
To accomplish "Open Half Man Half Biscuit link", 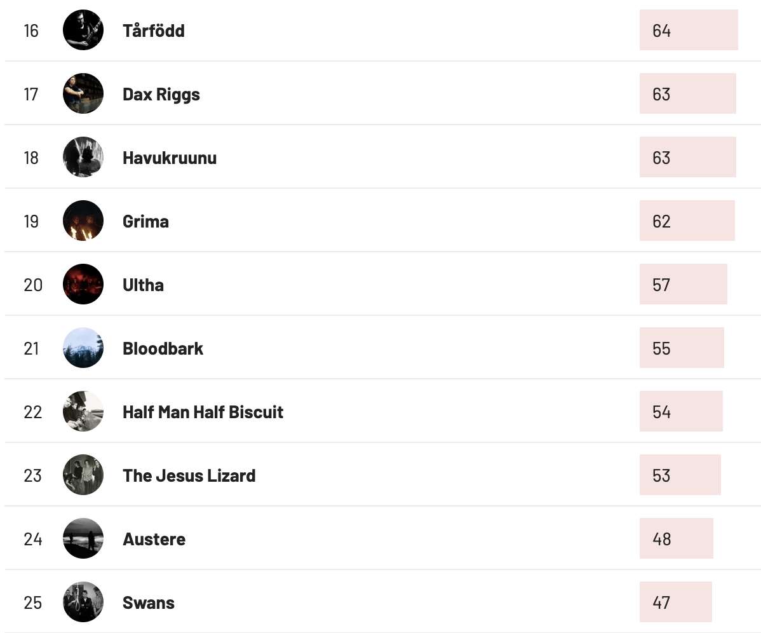I will coord(203,412).
